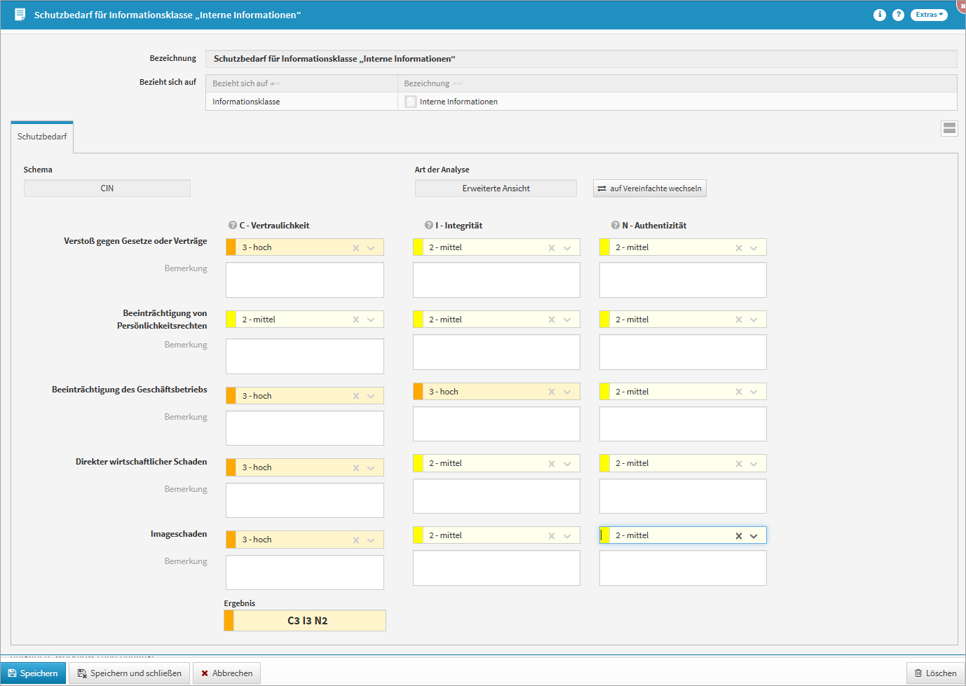Image resolution: width=966 pixels, height=686 pixels.
Task: Click the info icon in the header
Action: (879, 15)
